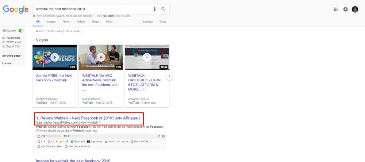The image size is (365, 162).
Task: Select the All results tab
Action: (38, 22)
